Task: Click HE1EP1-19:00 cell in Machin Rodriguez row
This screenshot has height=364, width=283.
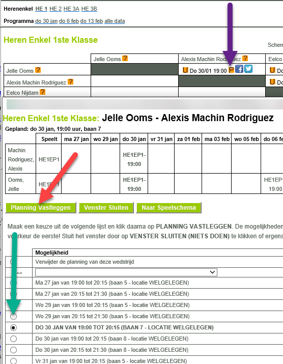Action: [x=134, y=159]
